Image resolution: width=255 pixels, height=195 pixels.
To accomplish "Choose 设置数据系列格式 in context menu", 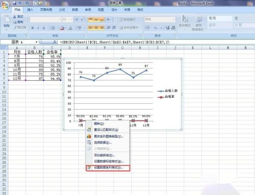I will point(108,168).
